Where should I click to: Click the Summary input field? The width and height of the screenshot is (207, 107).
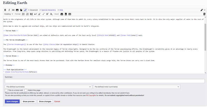pyautogui.click(x=105, y=81)
